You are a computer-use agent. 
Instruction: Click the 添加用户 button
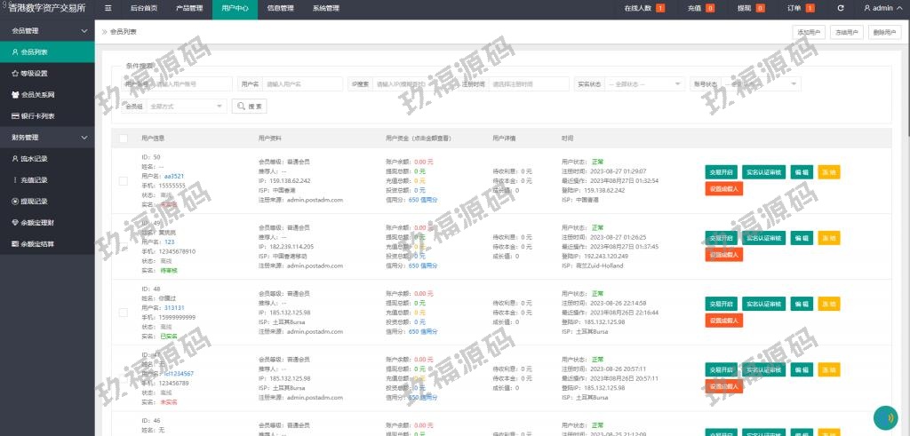pyautogui.click(x=808, y=32)
